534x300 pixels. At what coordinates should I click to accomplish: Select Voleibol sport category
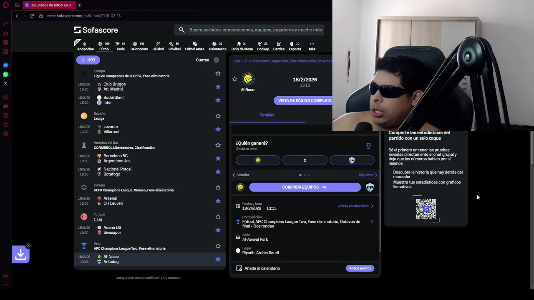click(174, 46)
